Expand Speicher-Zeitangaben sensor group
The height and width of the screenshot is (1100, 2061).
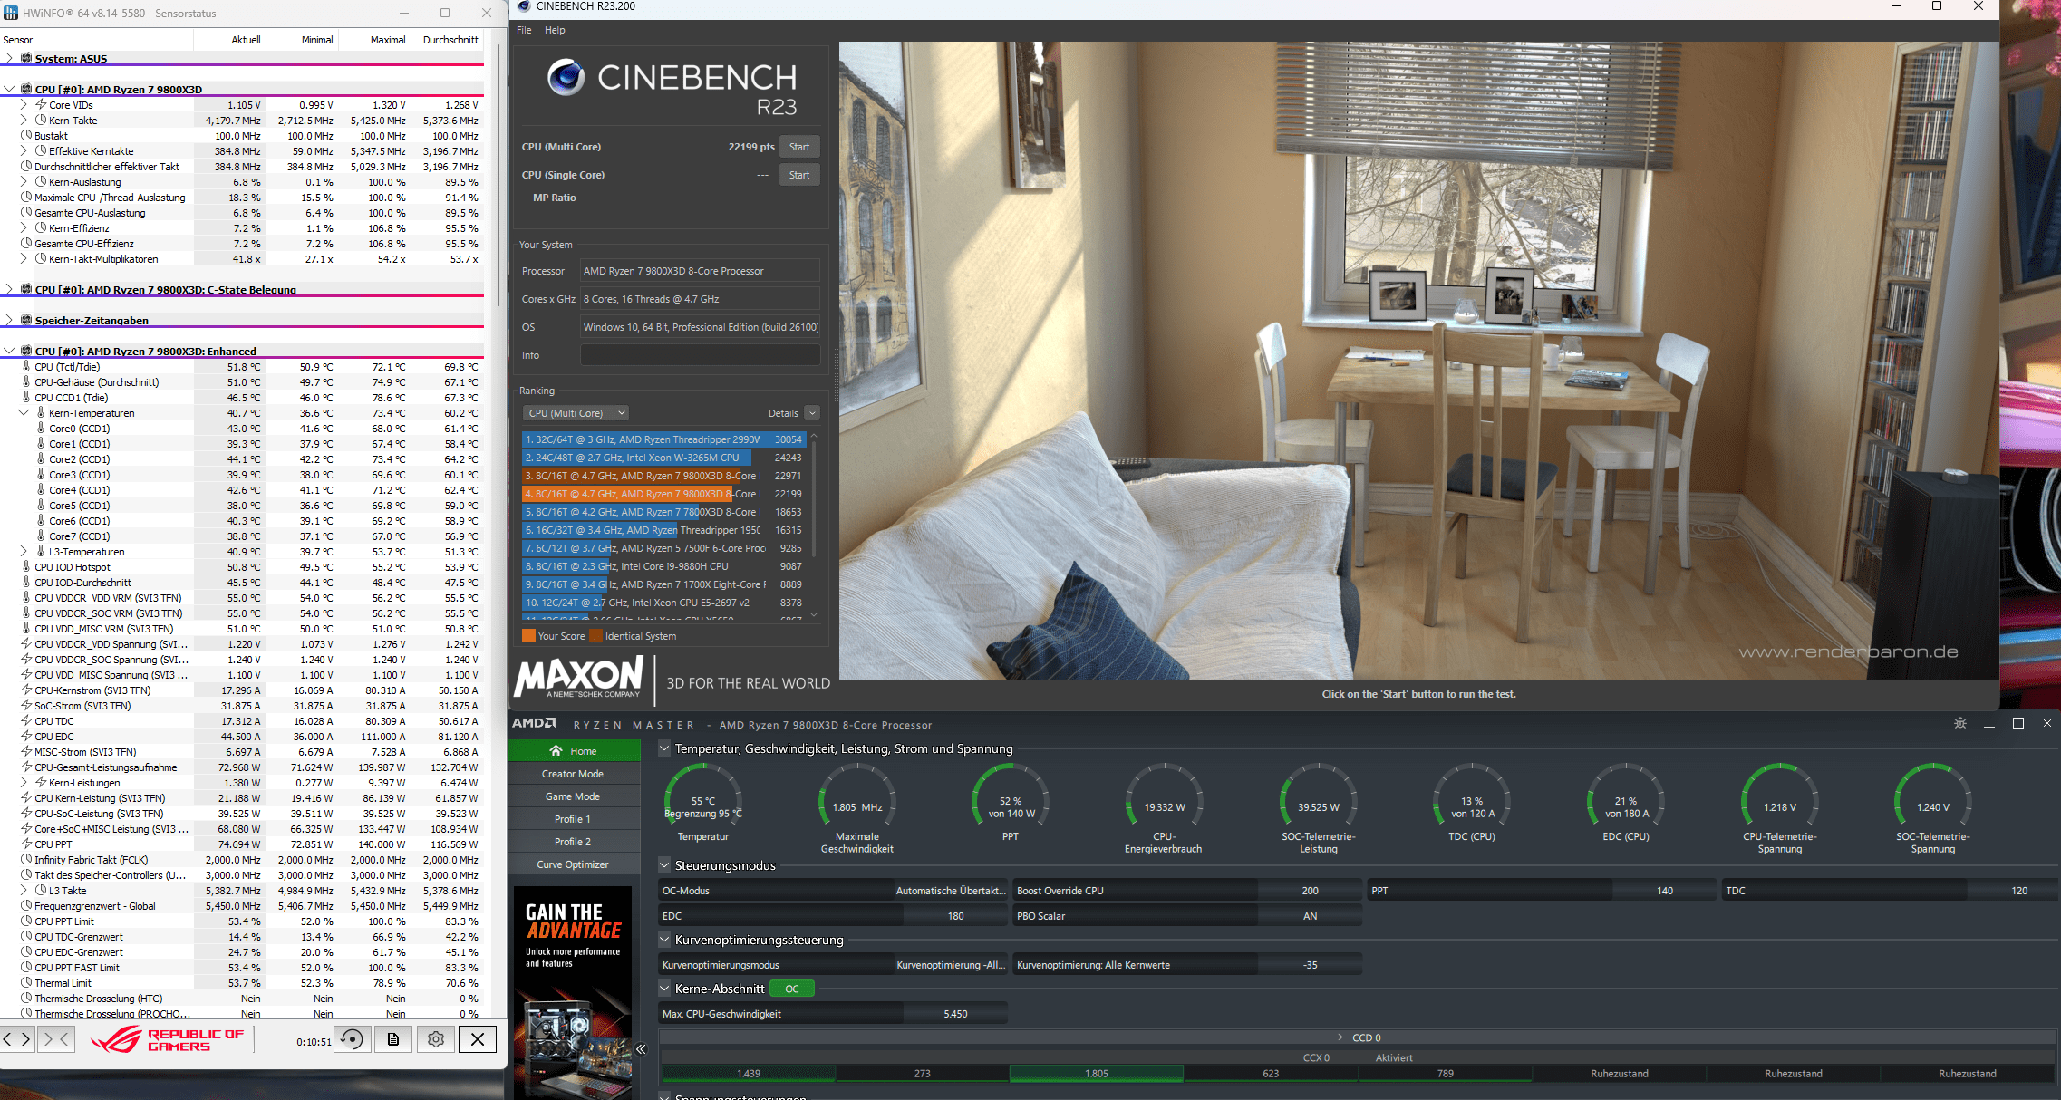point(9,320)
